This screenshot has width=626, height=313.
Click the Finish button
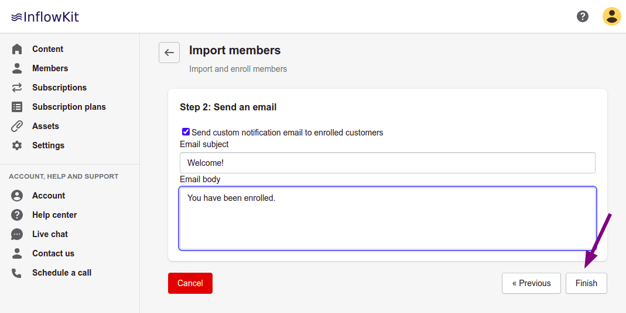(586, 283)
